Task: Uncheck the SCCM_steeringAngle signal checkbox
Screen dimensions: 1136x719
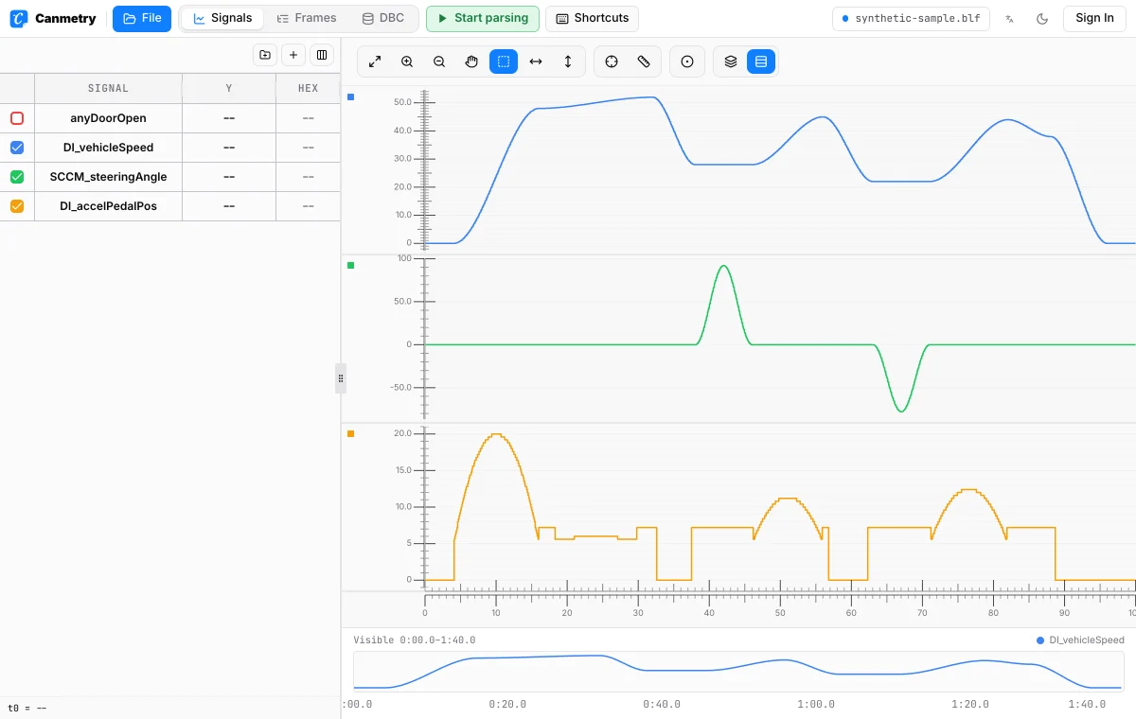Action: 17,177
